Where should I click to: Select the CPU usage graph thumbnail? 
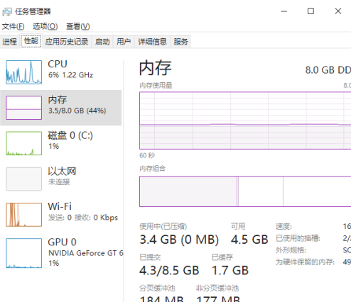24,72
